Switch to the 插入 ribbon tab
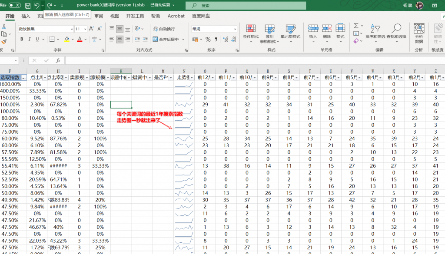Image resolution: width=445 pixels, height=254 pixels. [x=26, y=16]
